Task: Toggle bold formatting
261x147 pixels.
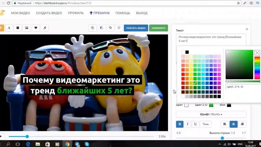Action: pos(180,124)
